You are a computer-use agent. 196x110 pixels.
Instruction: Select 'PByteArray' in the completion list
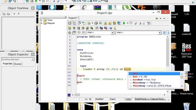click(x=154, y=83)
